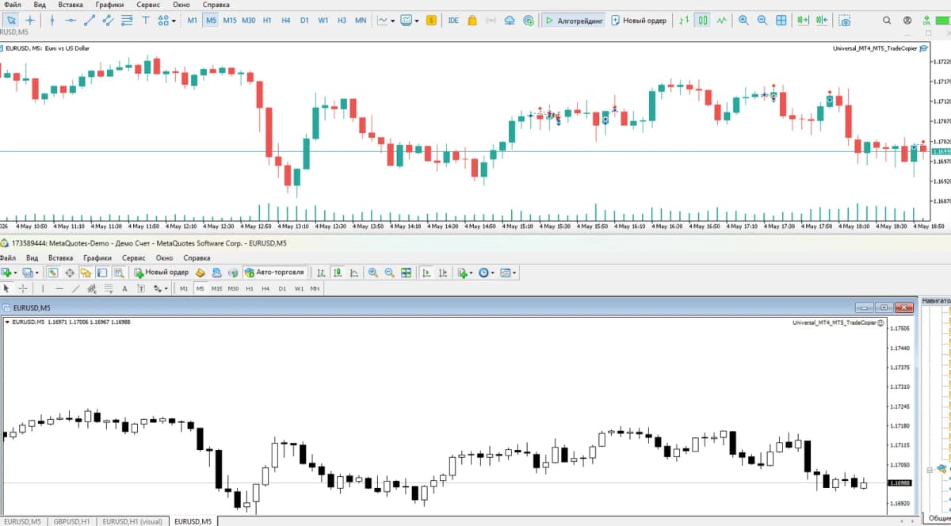The height and width of the screenshot is (526, 951).
Task: Open the Окно menu in MT4 window
Action: click(x=164, y=257)
